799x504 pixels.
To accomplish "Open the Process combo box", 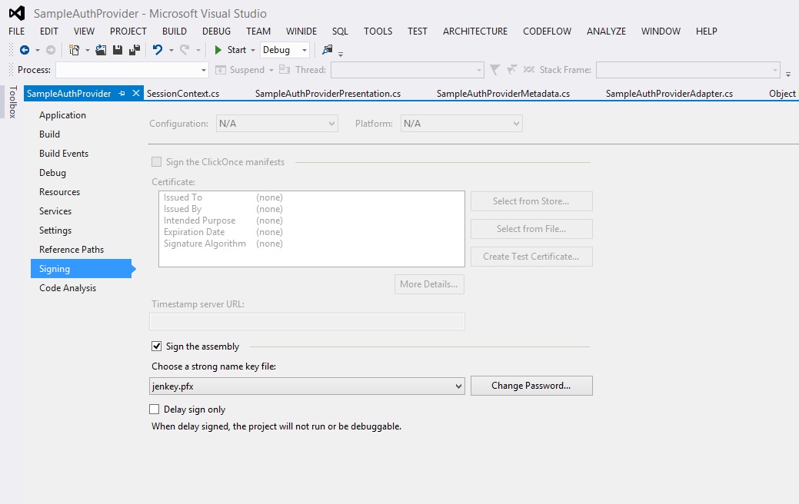I will tap(132, 70).
